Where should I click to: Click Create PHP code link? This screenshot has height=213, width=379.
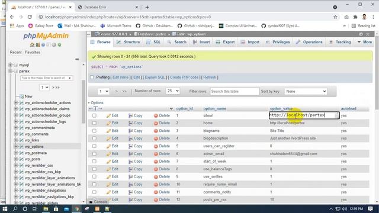tap(184, 78)
